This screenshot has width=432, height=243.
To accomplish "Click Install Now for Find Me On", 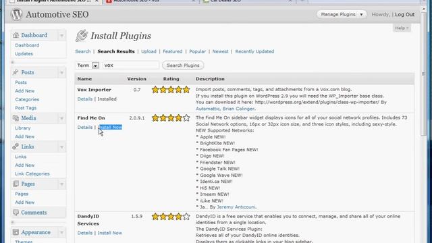I will point(109,127).
